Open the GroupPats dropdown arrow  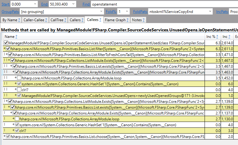click(101, 11)
